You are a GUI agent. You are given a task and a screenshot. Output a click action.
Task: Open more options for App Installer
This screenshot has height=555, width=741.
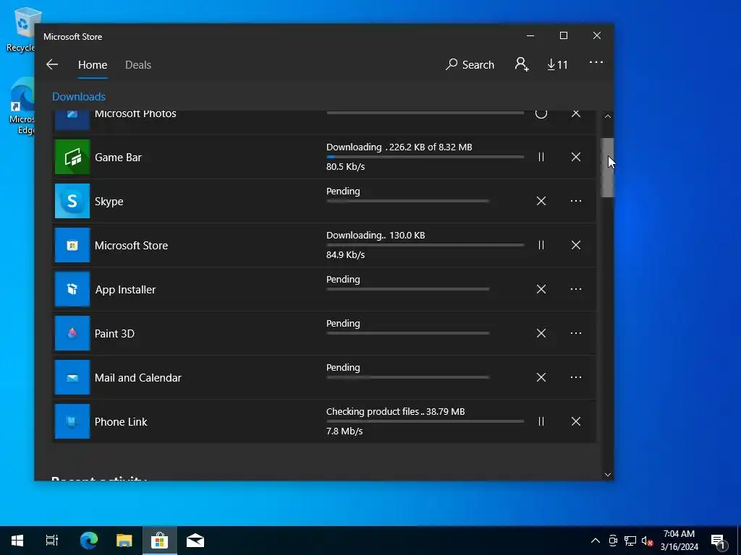(x=575, y=289)
